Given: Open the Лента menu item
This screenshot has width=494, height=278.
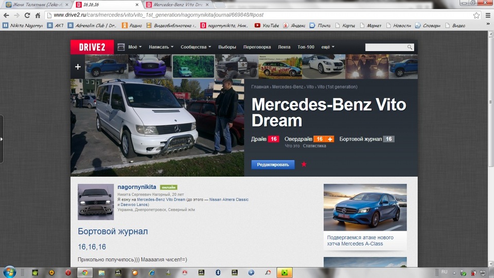Looking at the screenshot, I should pos(284,47).
